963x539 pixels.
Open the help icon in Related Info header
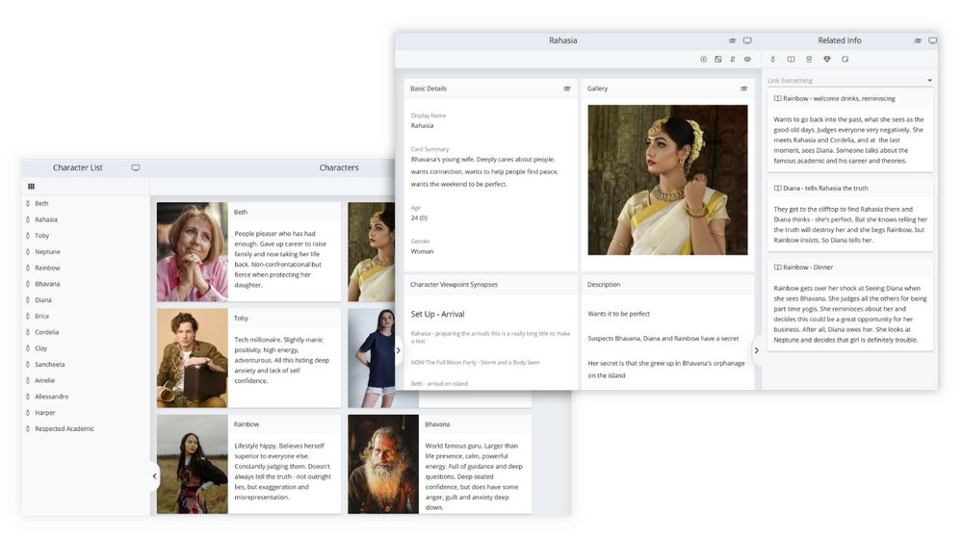918,40
